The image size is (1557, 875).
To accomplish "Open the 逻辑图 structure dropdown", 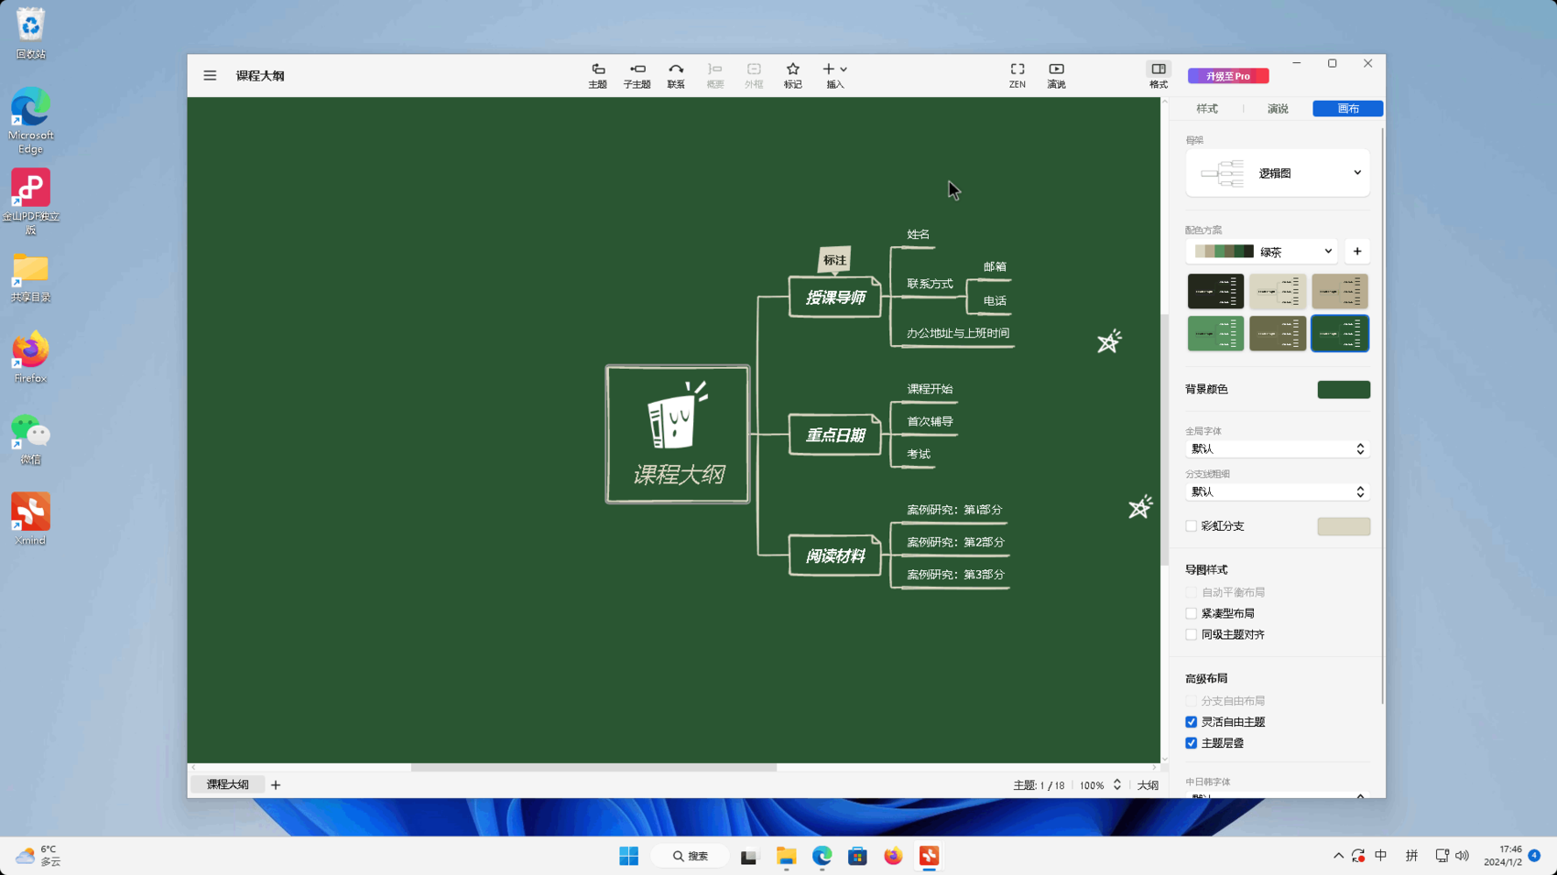I will coord(1278,173).
